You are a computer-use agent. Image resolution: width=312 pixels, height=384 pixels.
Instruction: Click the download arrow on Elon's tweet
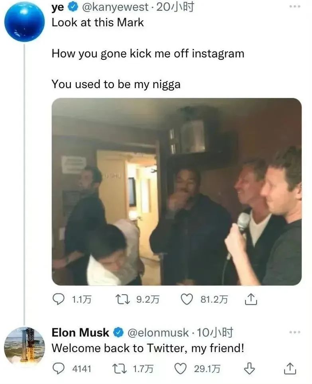click(x=249, y=369)
